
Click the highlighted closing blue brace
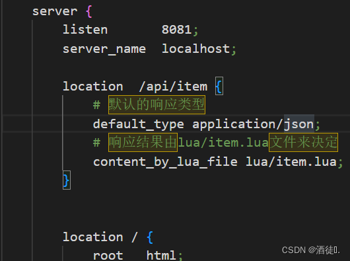point(67,180)
